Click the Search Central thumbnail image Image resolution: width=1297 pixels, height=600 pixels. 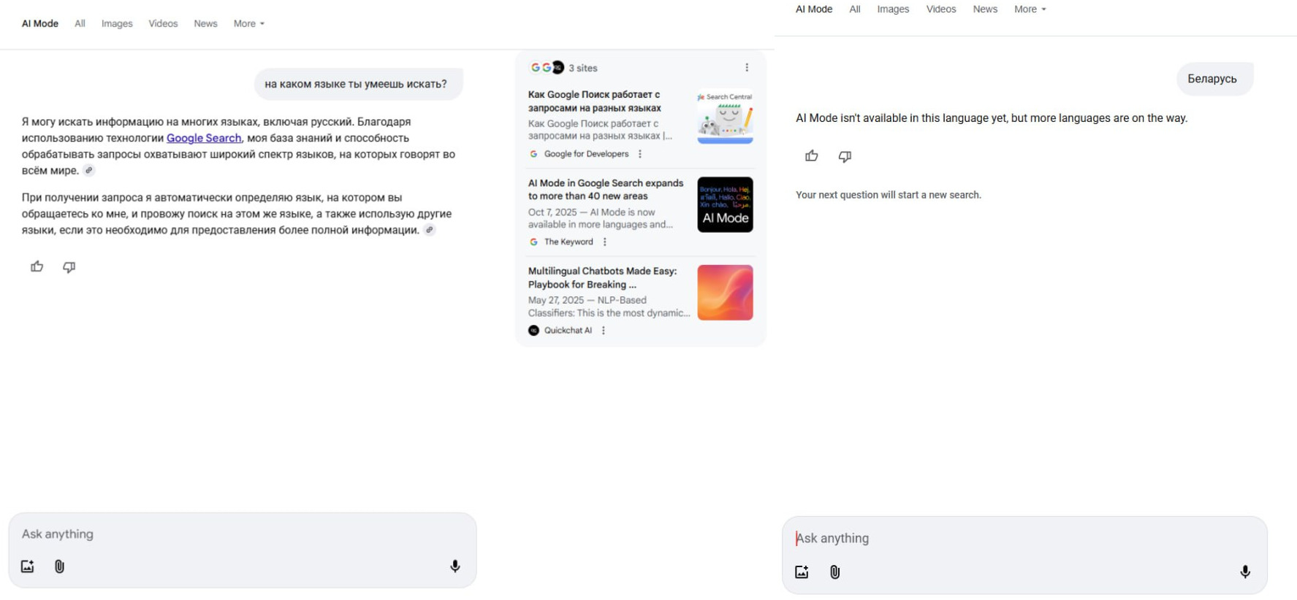coord(725,117)
